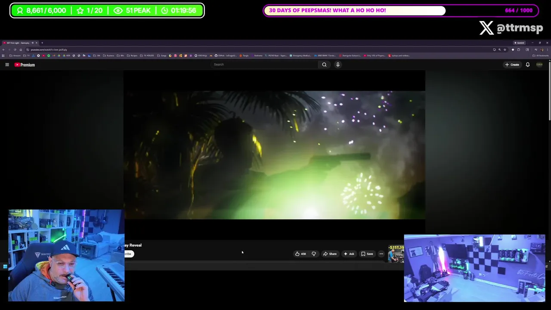Click the YouTube video player frame
The width and height of the screenshot is (551, 310).
[x=274, y=155]
